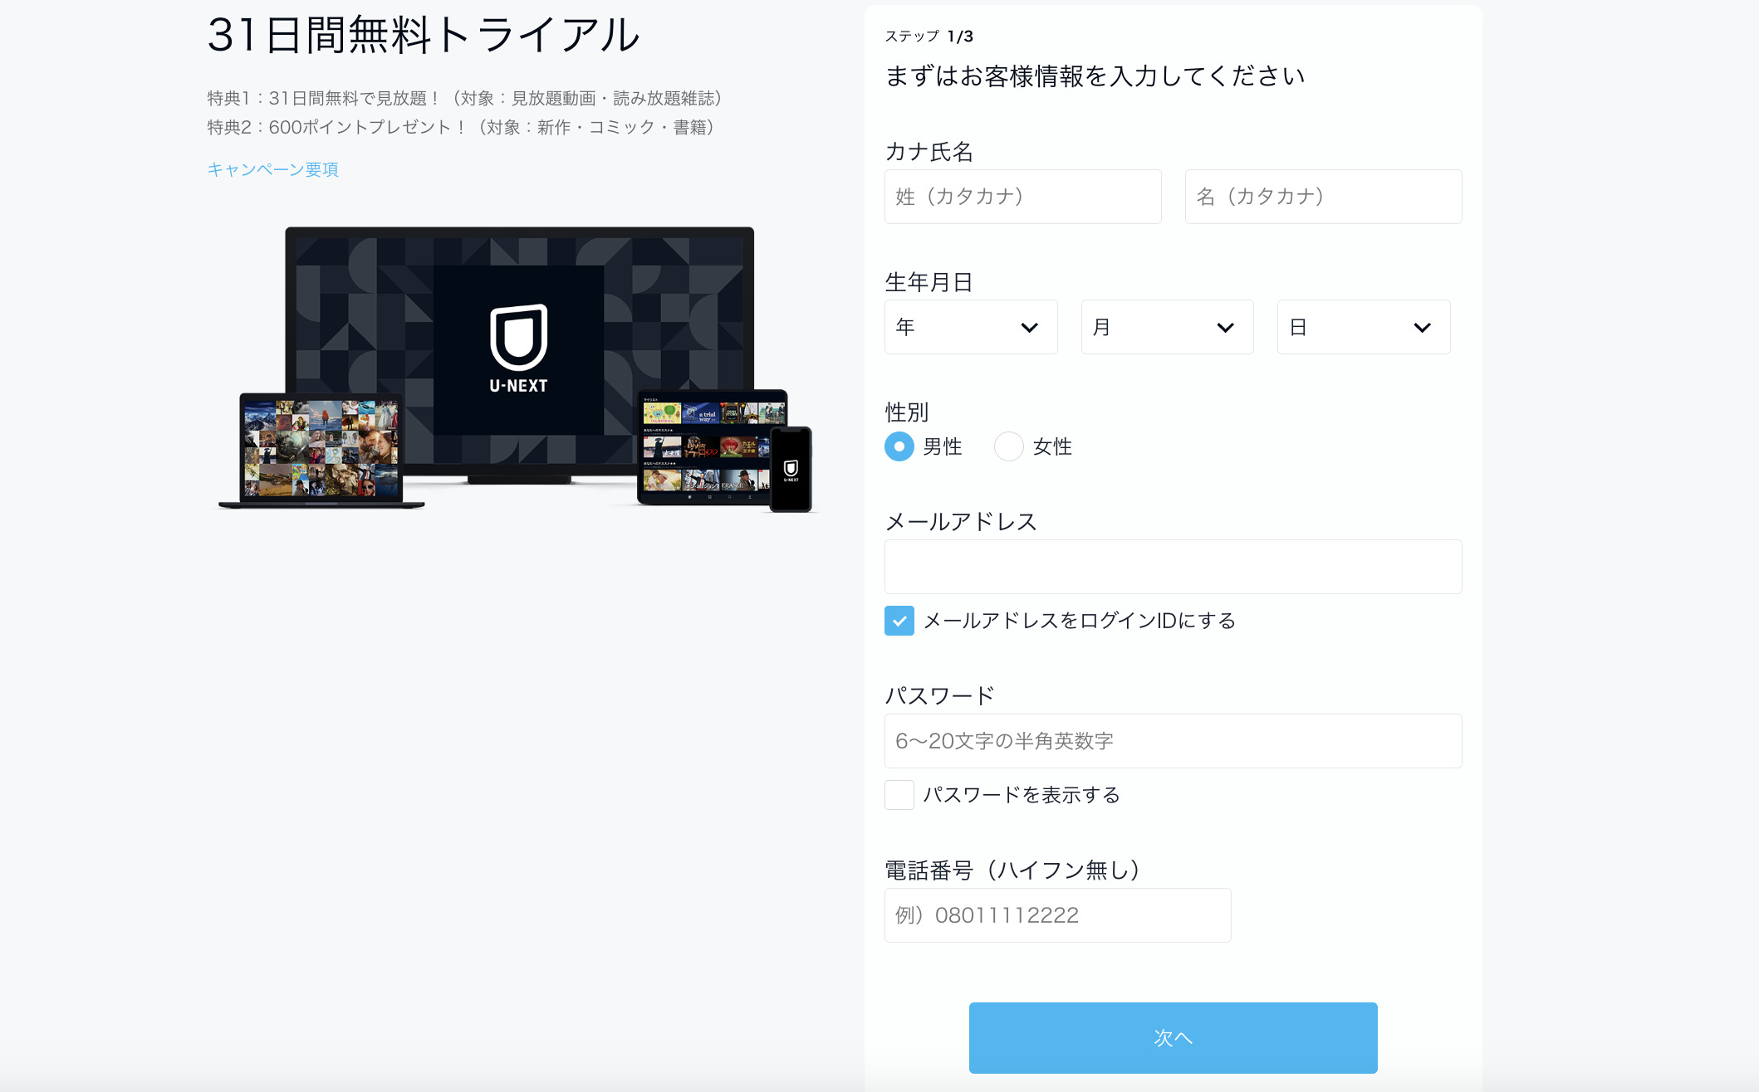This screenshot has width=1759, height=1092.
Task: Click the 電話番号 input field
Action: click(1057, 915)
